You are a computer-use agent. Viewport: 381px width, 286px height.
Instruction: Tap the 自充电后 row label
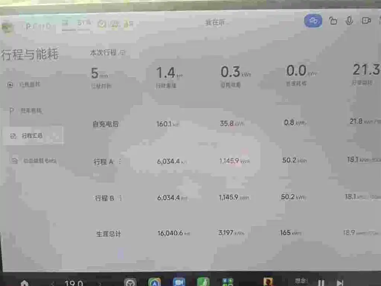[105, 124]
